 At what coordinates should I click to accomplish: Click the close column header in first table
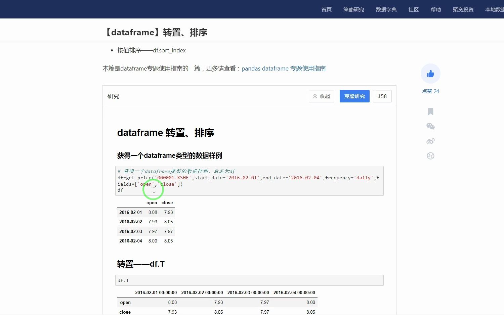coord(167,203)
